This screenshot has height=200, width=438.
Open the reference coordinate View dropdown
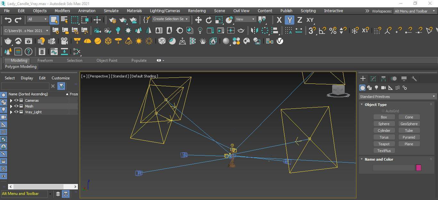(246, 19)
